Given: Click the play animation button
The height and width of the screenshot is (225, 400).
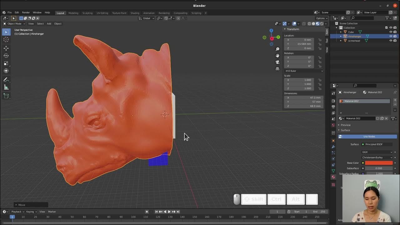Looking at the screenshot, I should [x=169, y=212].
